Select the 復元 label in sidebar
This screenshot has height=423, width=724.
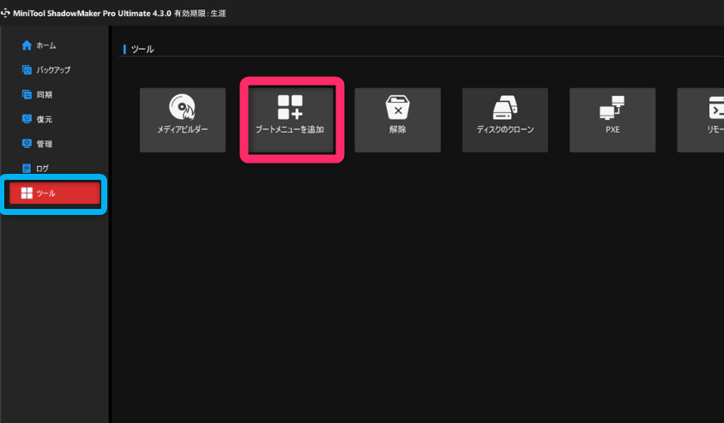point(45,119)
